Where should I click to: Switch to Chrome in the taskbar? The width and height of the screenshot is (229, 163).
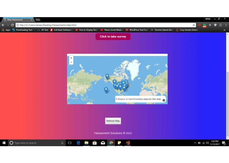click(111, 143)
